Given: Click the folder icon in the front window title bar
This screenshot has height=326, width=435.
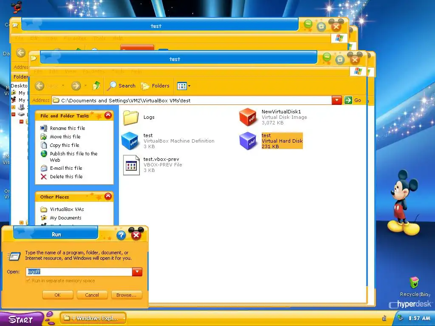Looking at the screenshot, I should point(34,58).
